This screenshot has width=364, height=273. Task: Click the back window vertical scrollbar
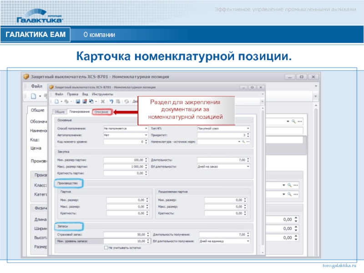tap(316, 181)
